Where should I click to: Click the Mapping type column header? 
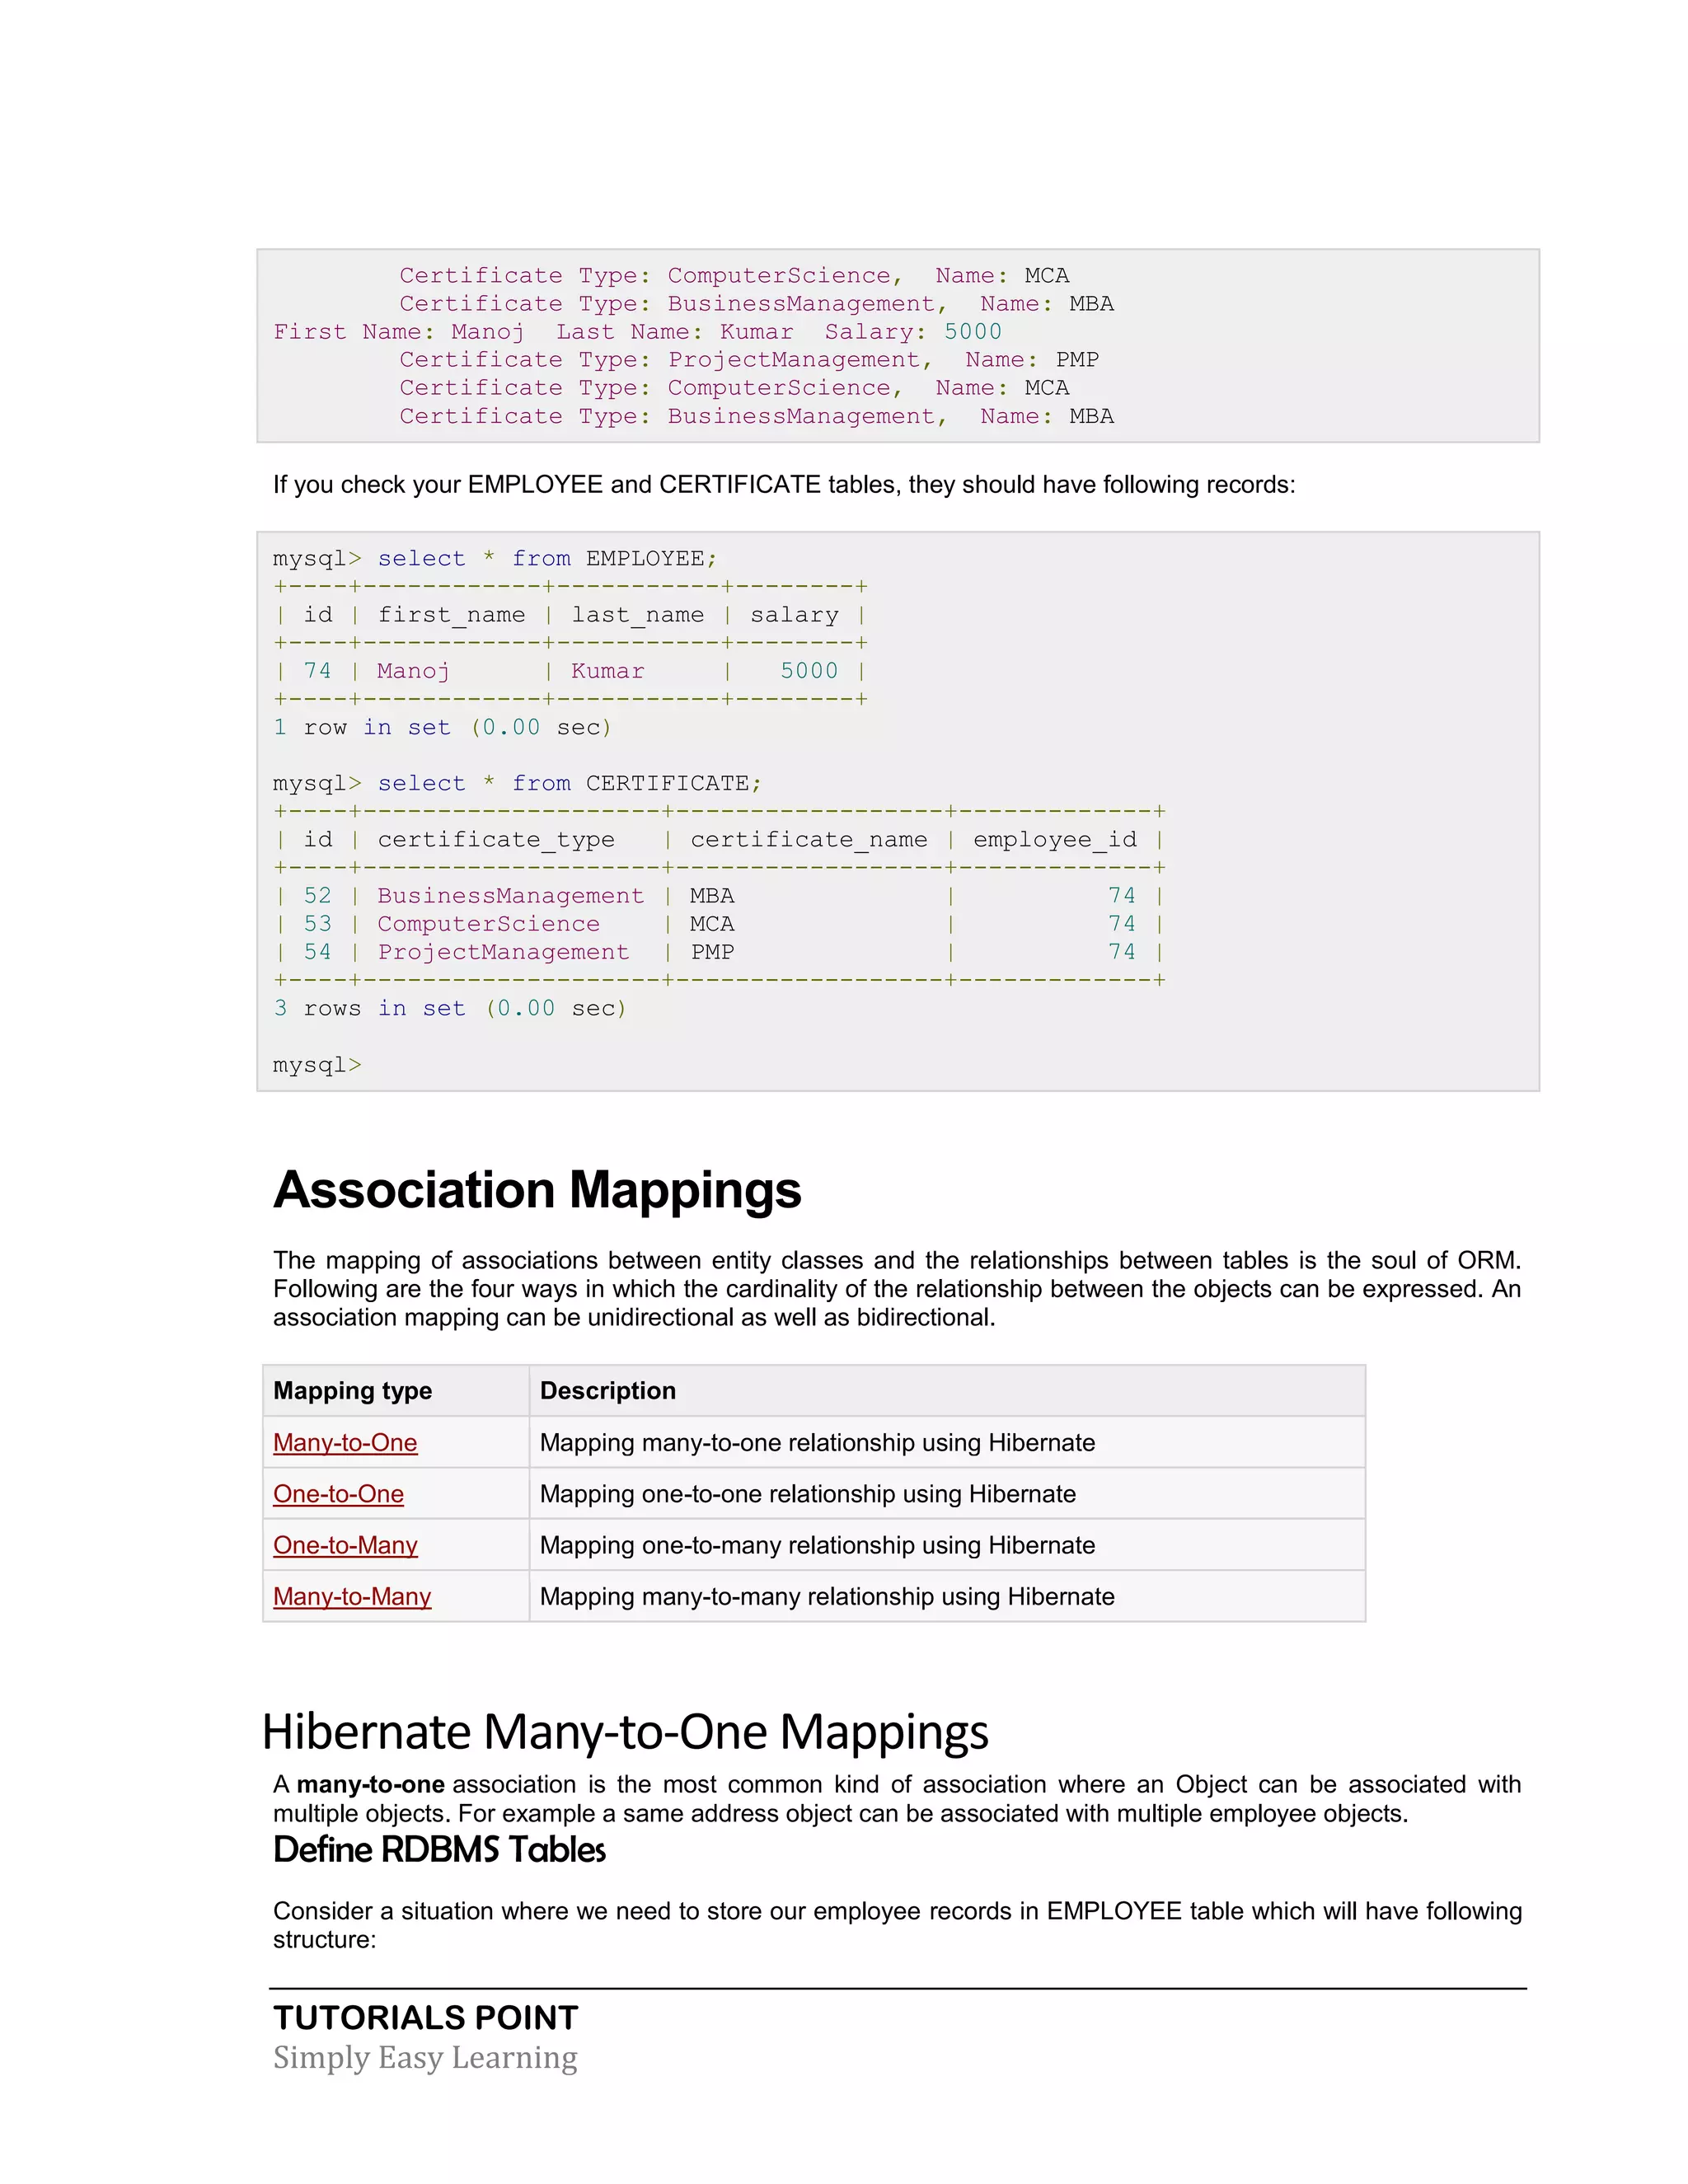[352, 1390]
